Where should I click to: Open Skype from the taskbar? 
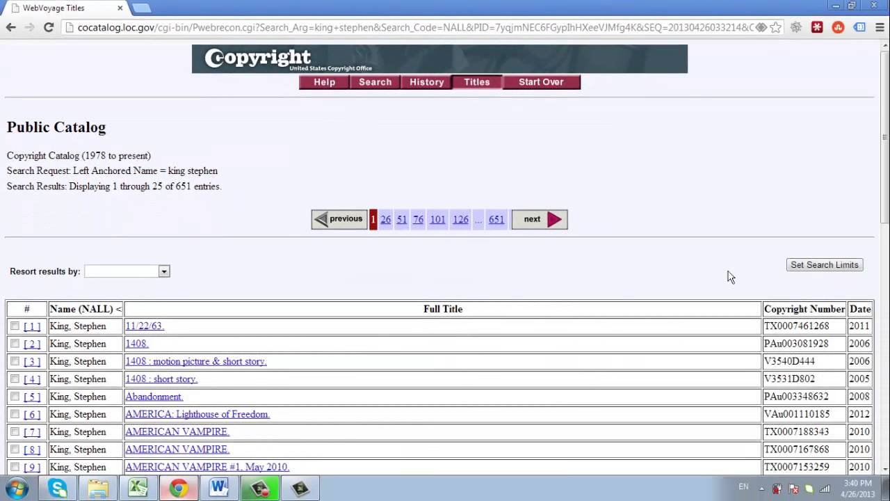58,488
